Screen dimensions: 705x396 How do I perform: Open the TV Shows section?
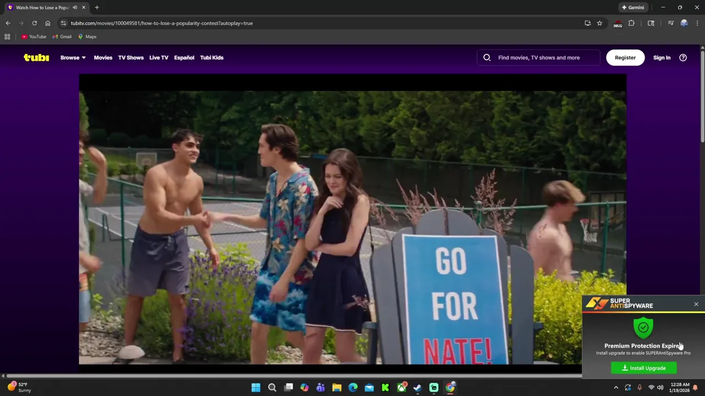pos(131,57)
